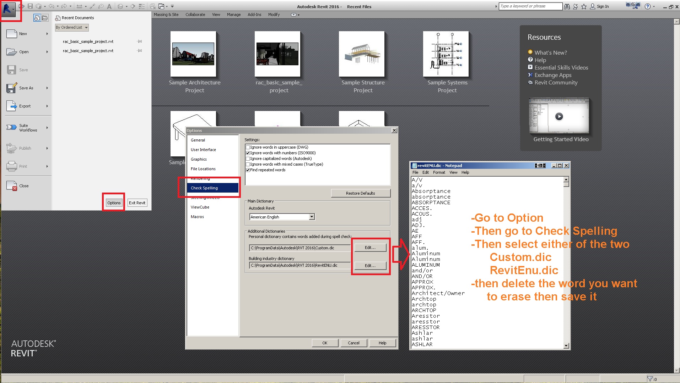
Task: Click the Default 3D View icon
Action: (120, 6)
